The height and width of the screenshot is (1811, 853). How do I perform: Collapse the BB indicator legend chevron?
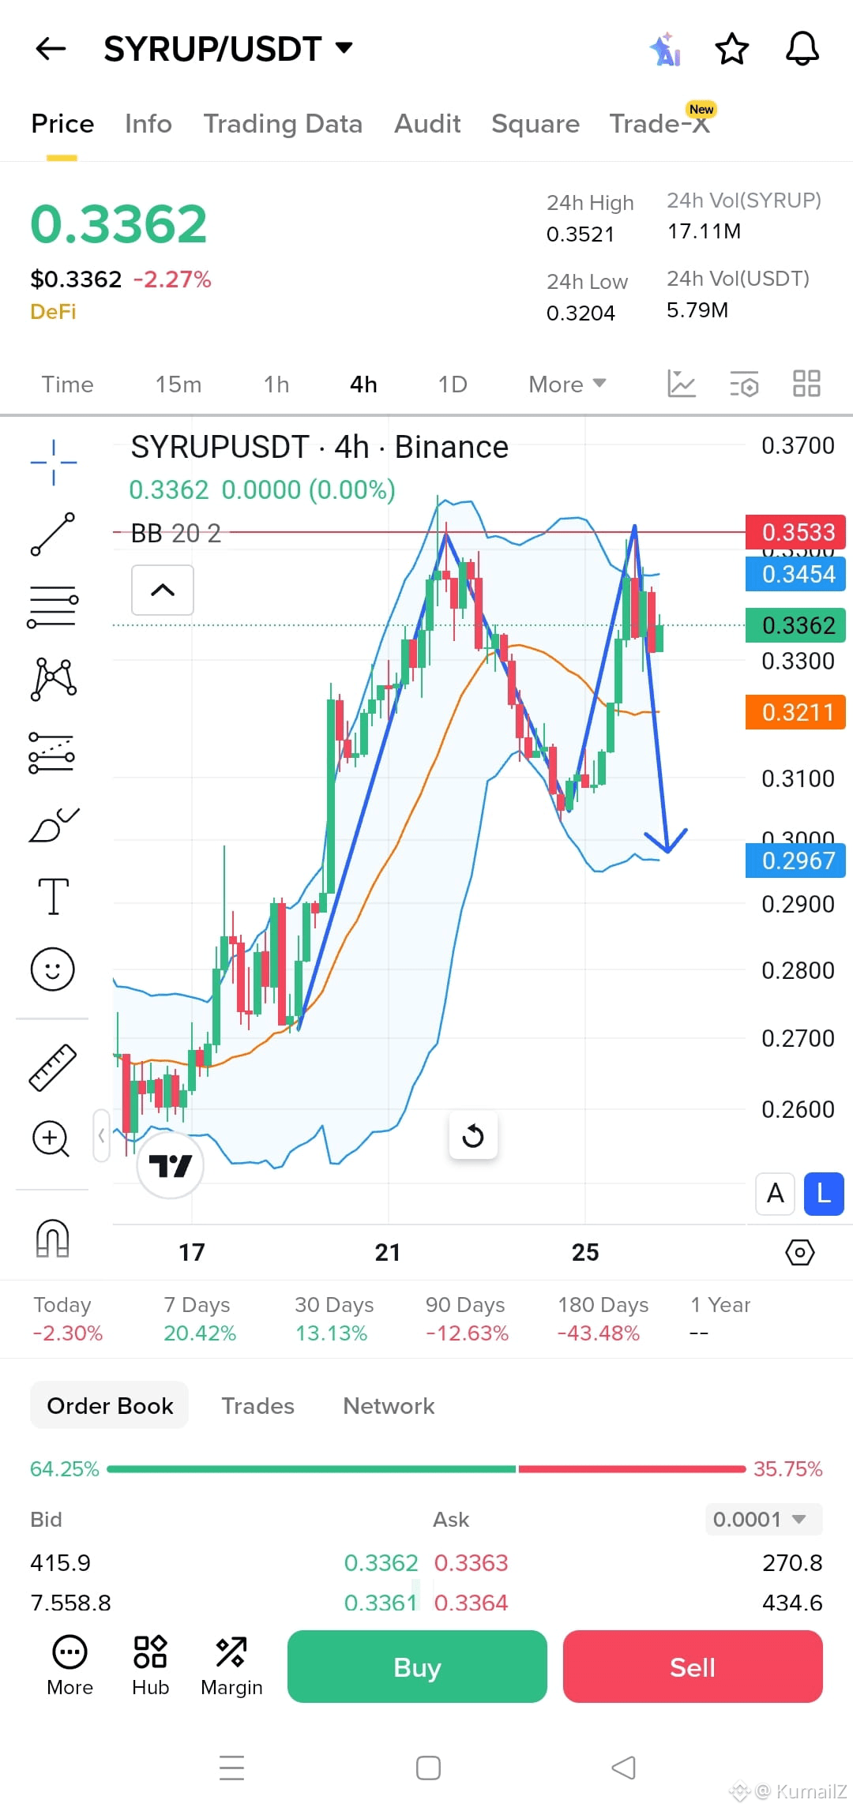(x=163, y=590)
